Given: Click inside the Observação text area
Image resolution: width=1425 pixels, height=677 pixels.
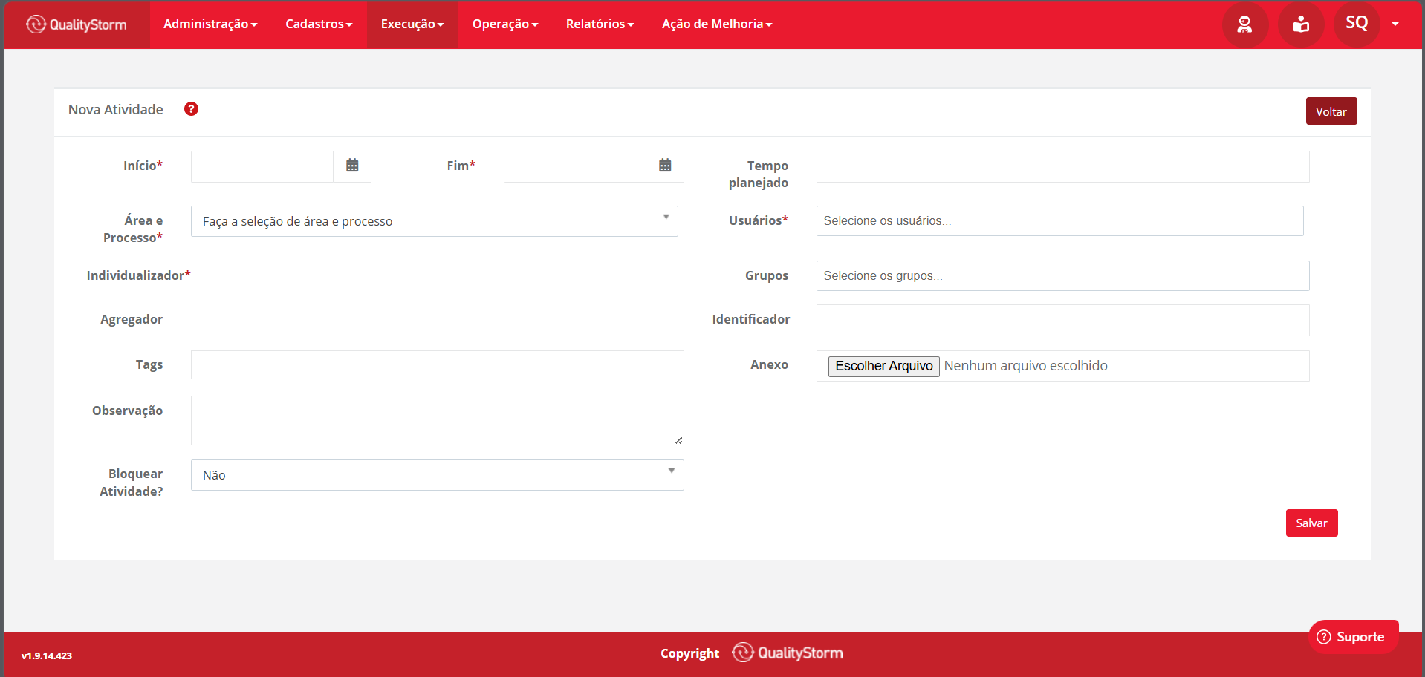Looking at the screenshot, I should [x=438, y=420].
